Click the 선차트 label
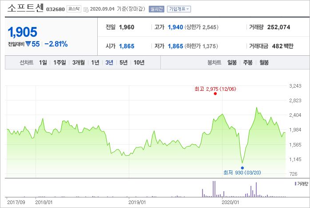 (27, 63)
